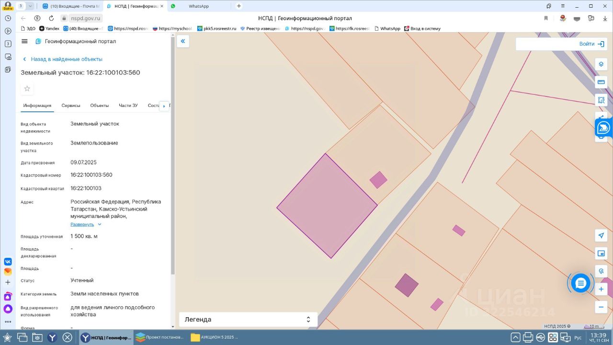The width and height of the screenshot is (613, 345).
Task: Switch to the Части ЗУ tab
Action: click(x=128, y=105)
